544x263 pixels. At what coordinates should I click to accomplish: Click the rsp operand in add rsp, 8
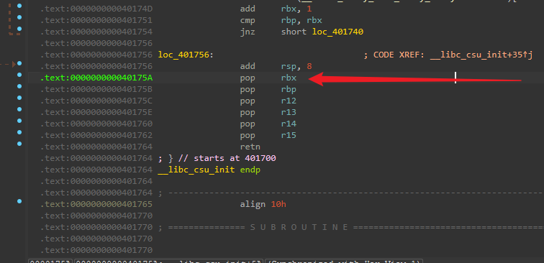[x=289, y=66]
